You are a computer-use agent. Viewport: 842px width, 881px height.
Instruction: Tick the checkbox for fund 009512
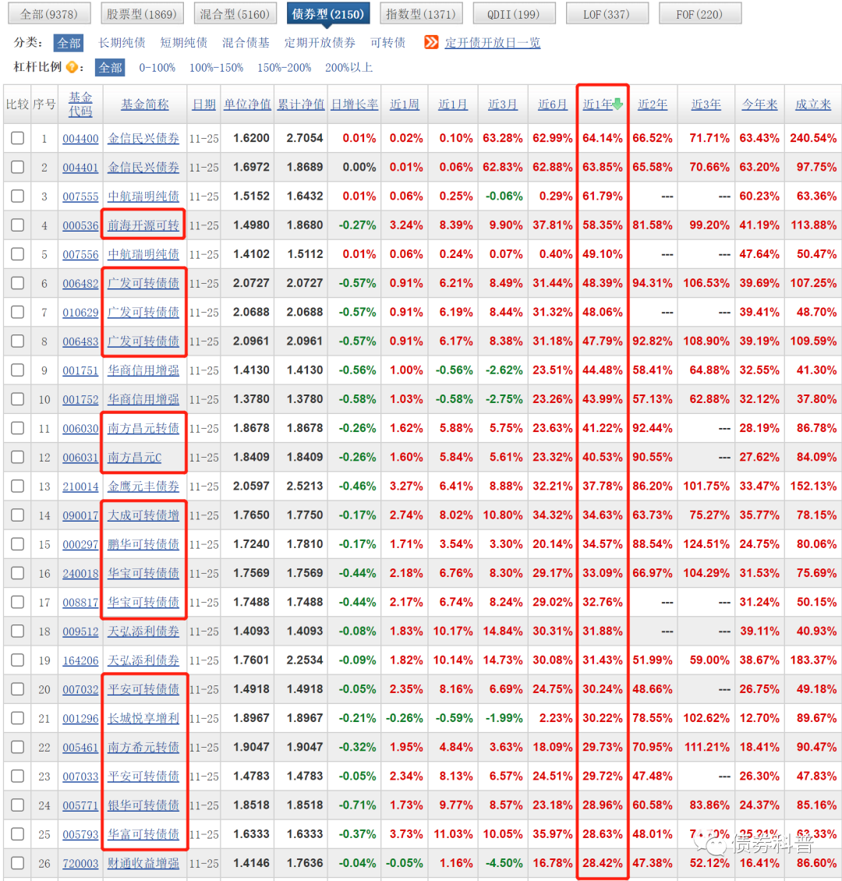click(x=17, y=632)
